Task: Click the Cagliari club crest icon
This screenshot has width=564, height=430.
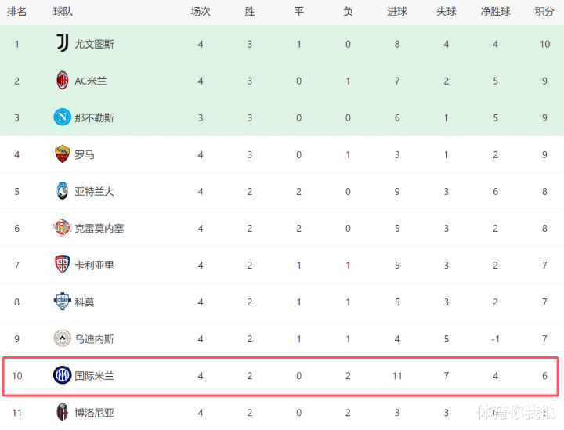Action: (63, 265)
